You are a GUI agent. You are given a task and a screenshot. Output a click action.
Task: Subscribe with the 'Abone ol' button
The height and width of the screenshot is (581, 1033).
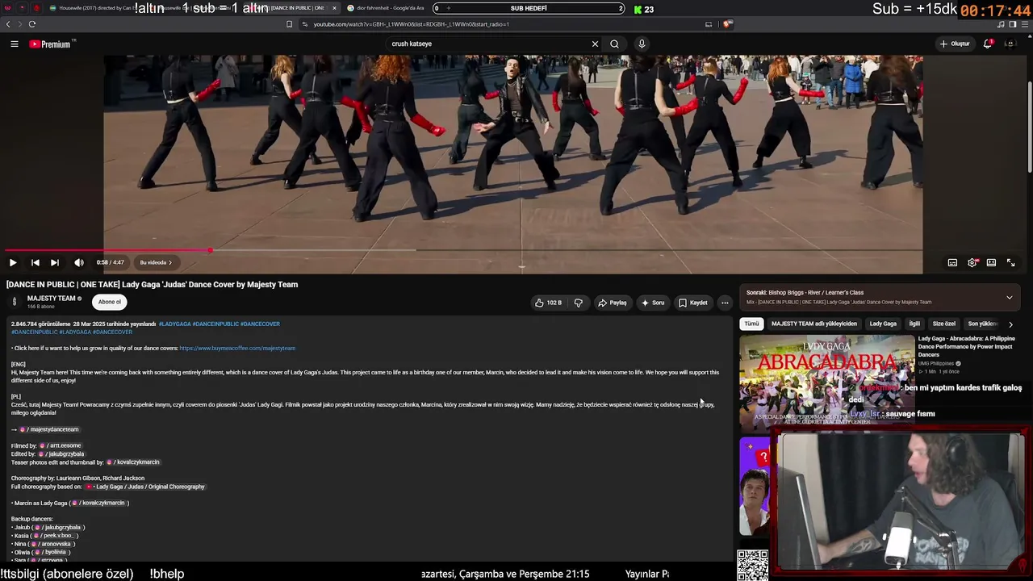pos(110,302)
